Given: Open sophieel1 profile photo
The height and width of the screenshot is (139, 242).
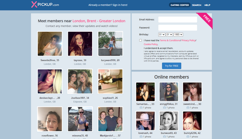Looking at the screenshot, I should click(110, 81).
